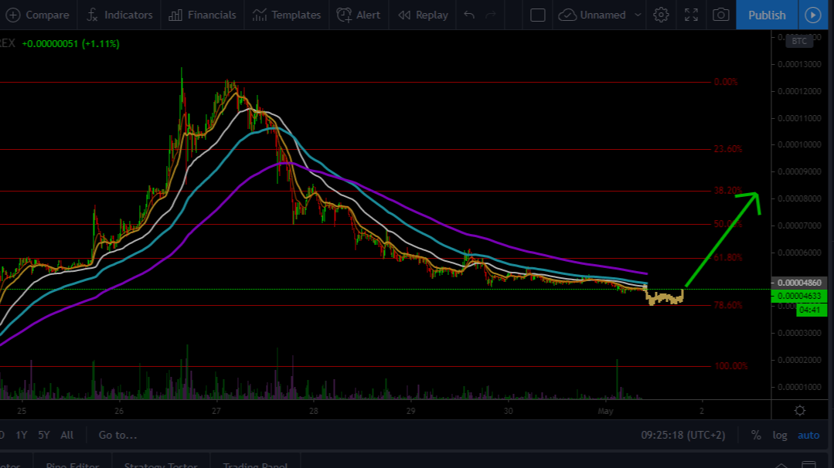Open chart settings with the gear icon
This screenshot has height=468, width=834.
tap(661, 15)
